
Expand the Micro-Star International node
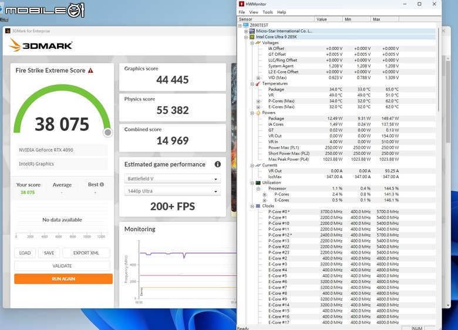point(246,31)
